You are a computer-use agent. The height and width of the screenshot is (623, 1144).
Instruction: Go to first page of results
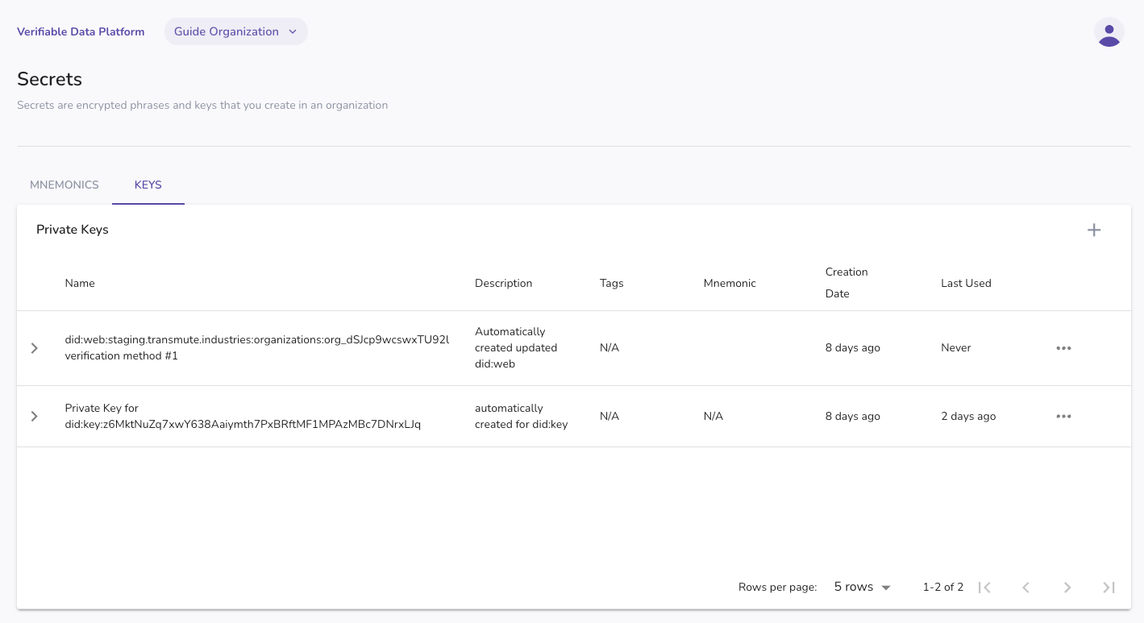[984, 588]
